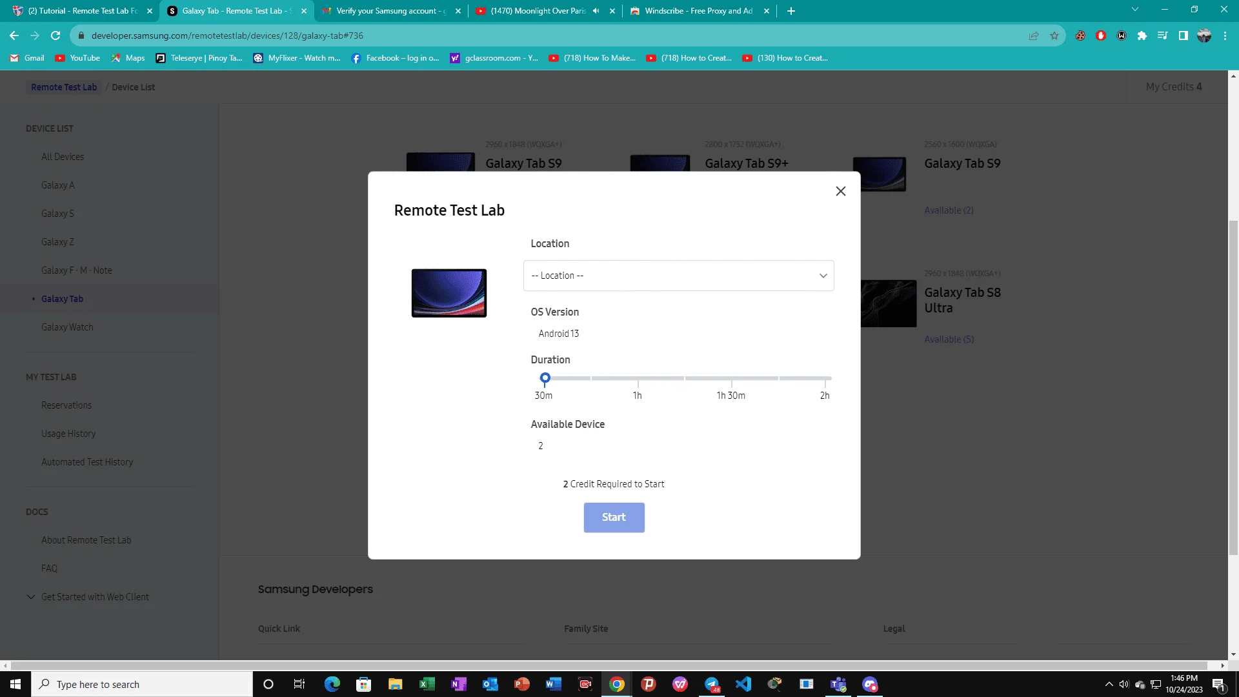Launch Microsoft Edge from taskbar

point(332,684)
